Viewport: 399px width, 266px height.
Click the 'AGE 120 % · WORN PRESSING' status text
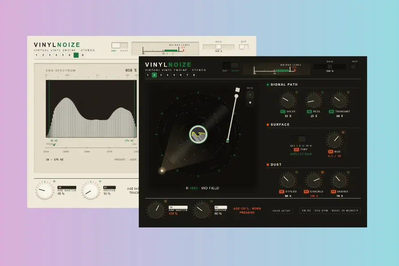247,211
